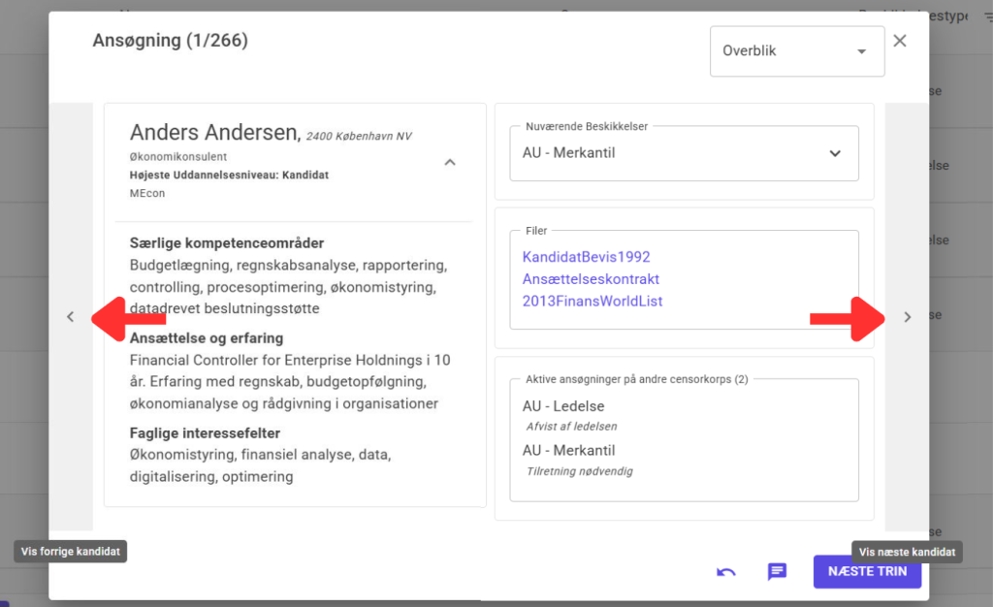Select the AU - Merkantil entry marked Tilretning nødvendig
The width and height of the screenshot is (993, 607).
coord(568,451)
